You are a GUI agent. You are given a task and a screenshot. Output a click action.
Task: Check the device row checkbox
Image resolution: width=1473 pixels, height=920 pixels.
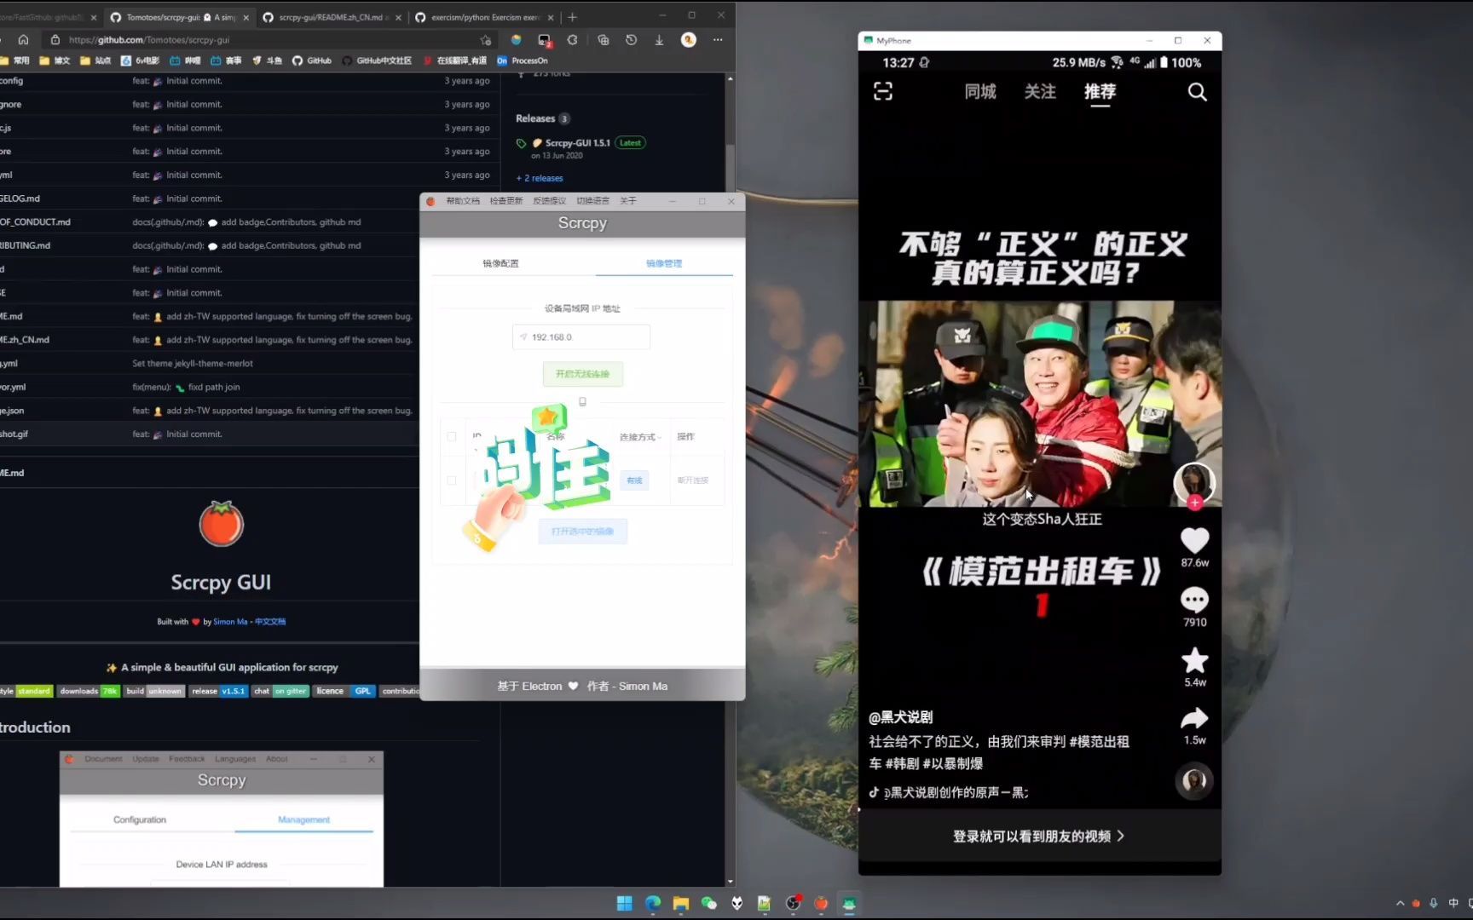tap(452, 480)
